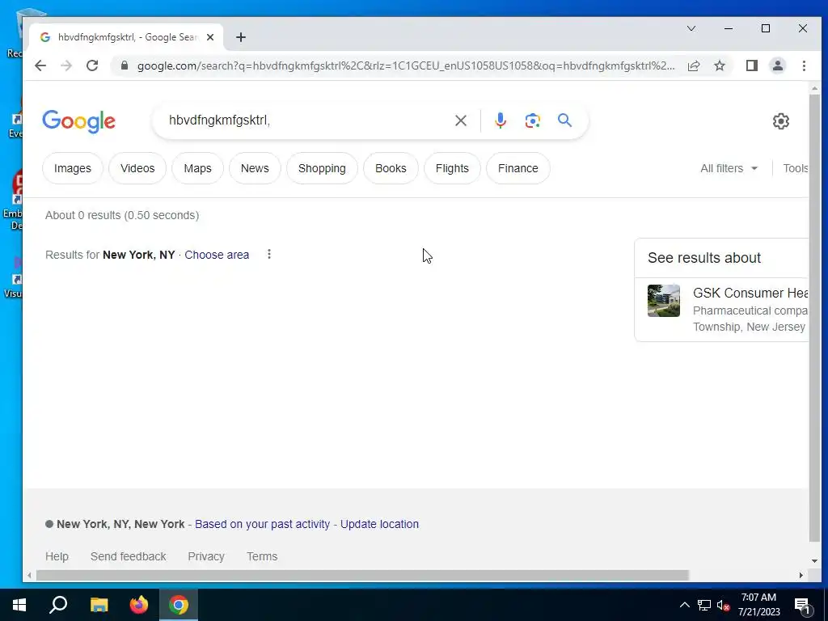This screenshot has height=621, width=828.
Task: Click the address bar URL
Action: [x=406, y=65]
